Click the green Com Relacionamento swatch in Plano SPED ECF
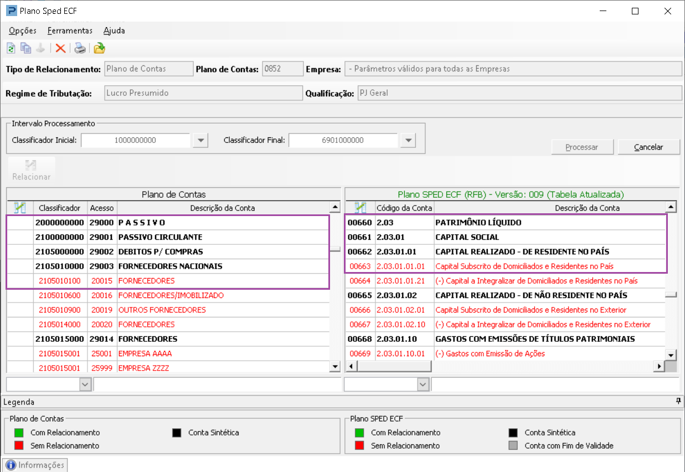 pyautogui.click(x=359, y=433)
